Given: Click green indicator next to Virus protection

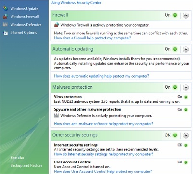Looking at the screenshot, I should (x=186, y=97).
